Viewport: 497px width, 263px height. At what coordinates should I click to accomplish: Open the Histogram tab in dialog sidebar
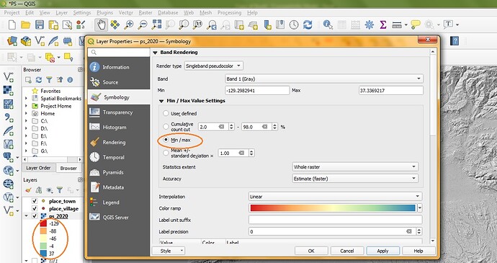[119, 128]
